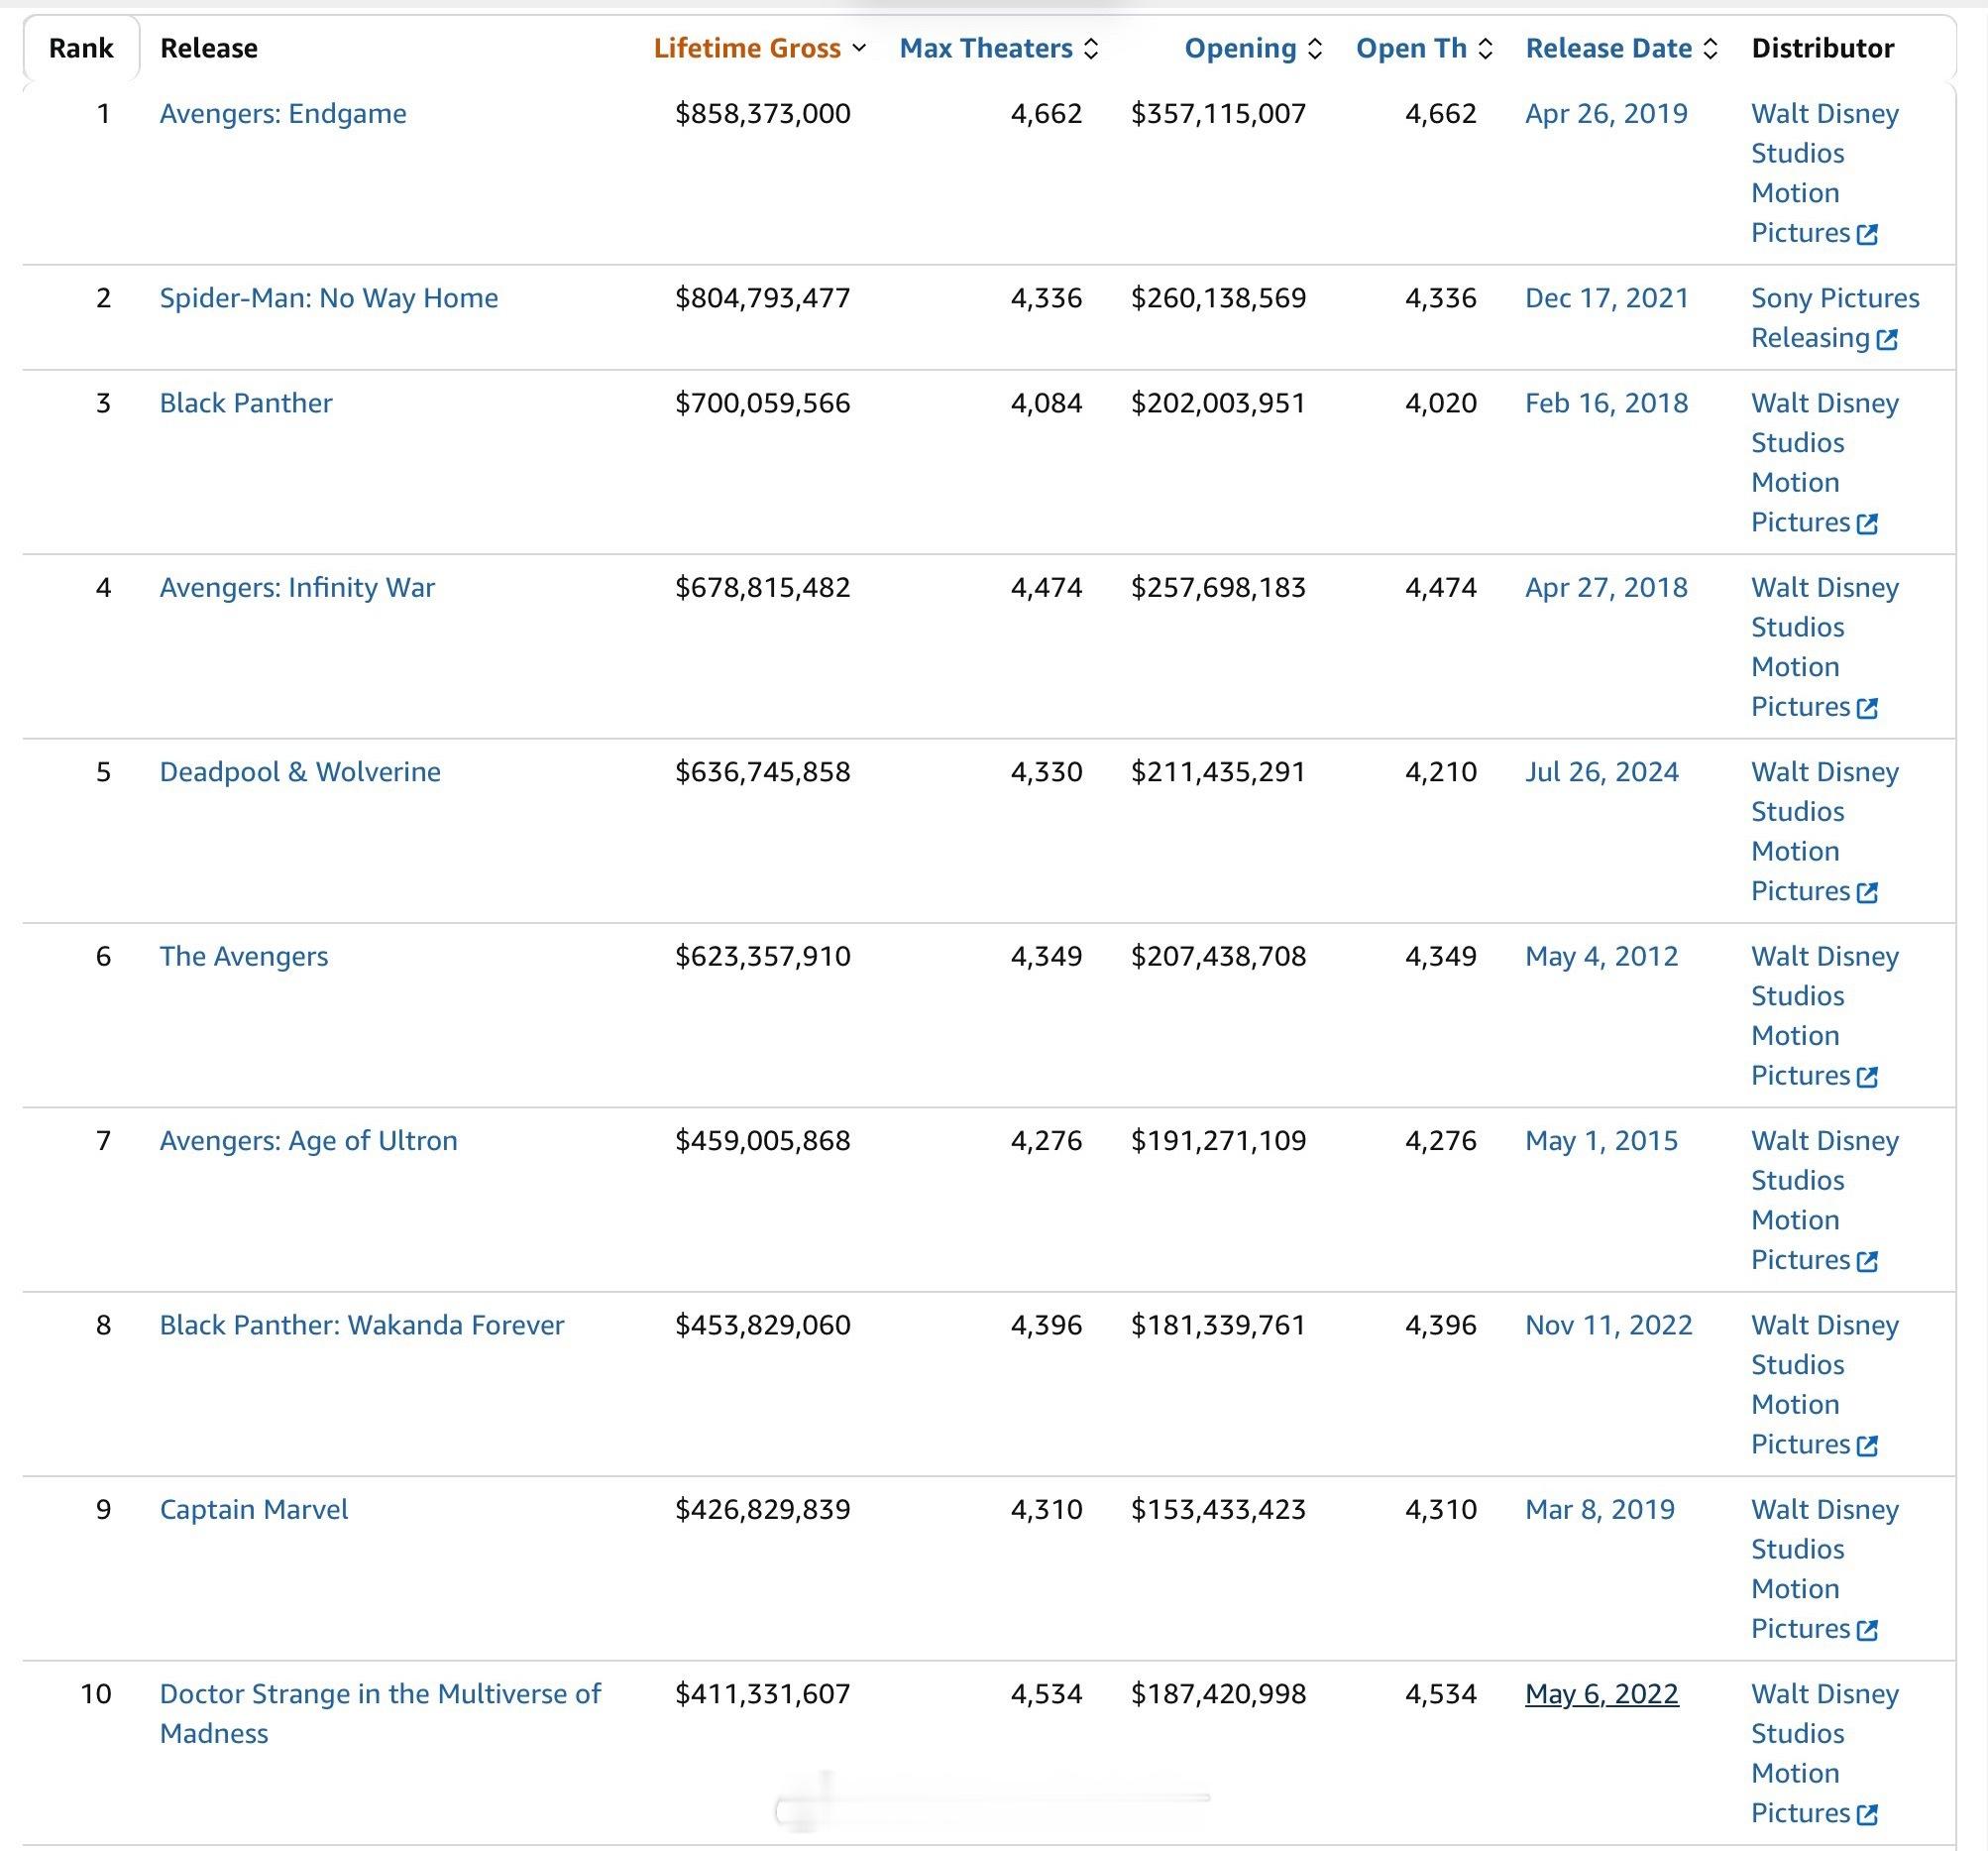
Task: Click external link icon beside Sony Pictures Releasing
Action: coord(1886,339)
